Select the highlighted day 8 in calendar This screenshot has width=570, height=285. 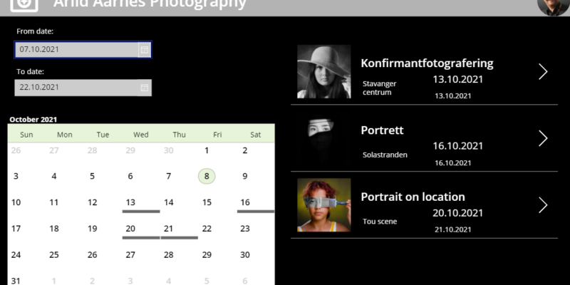(207, 176)
